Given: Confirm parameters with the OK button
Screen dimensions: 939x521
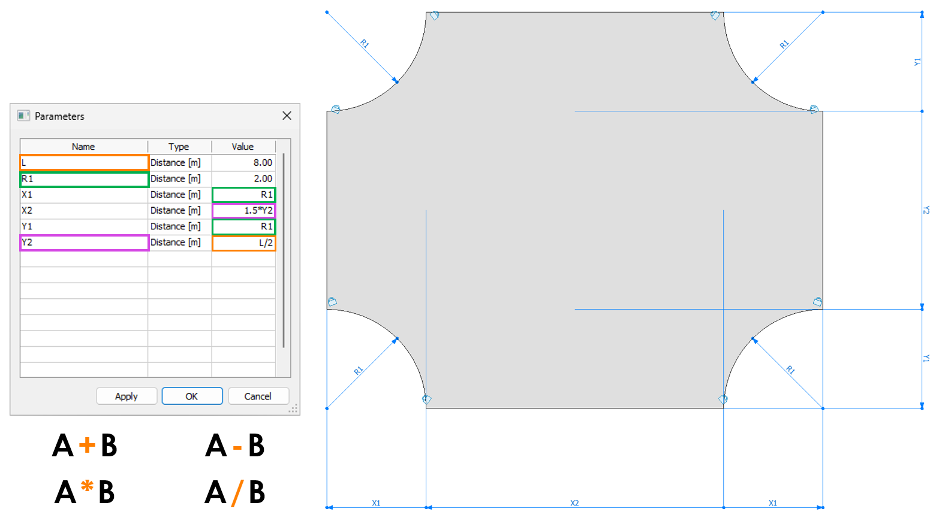Looking at the screenshot, I should [x=192, y=396].
